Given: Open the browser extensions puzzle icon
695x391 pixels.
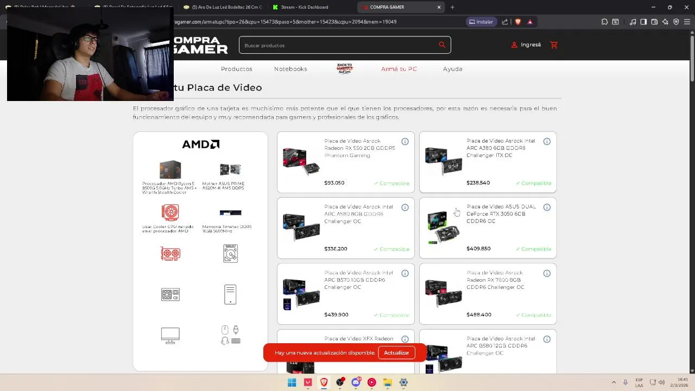Looking at the screenshot, I should coord(604,22).
